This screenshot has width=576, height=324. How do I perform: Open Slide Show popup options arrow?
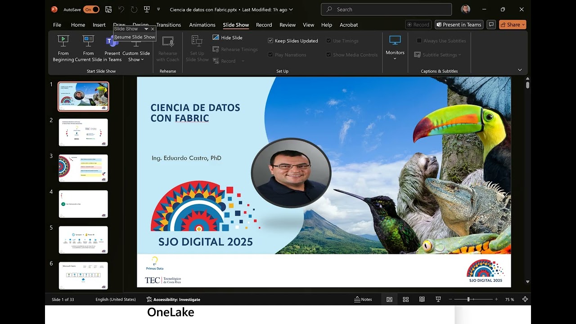click(146, 29)
